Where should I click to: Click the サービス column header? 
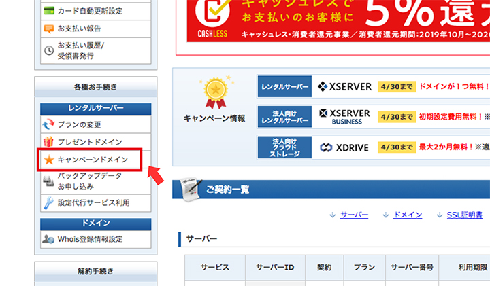[214, 268]
